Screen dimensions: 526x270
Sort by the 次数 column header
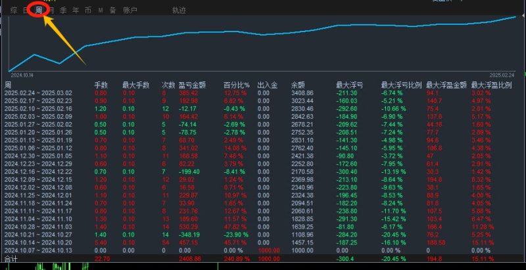click(x=168, y=85)
